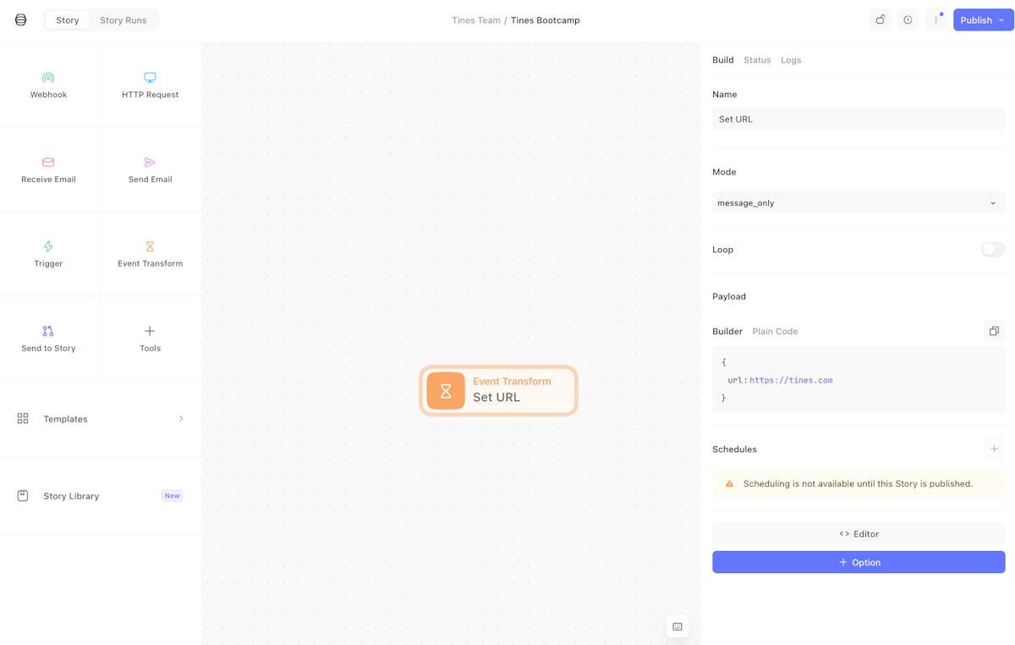Click the add Option button
This screenshot has width=1015, height=645.
[x=858, y=562]
